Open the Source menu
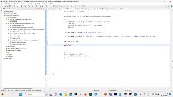Image resolution: width=173 pixels, height=97 pixels. [11, 4]
